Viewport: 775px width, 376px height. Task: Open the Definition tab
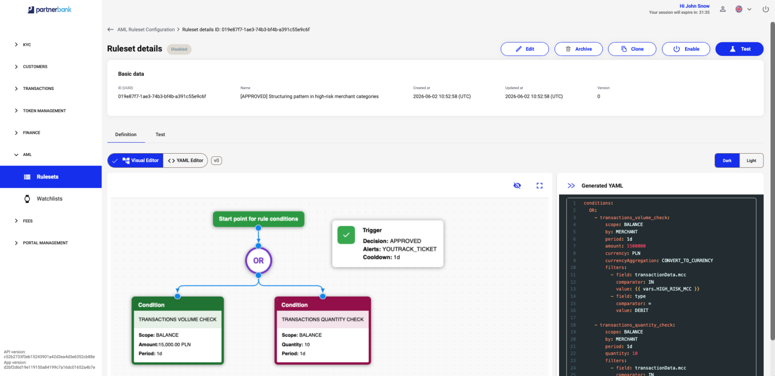coord(126,135)
